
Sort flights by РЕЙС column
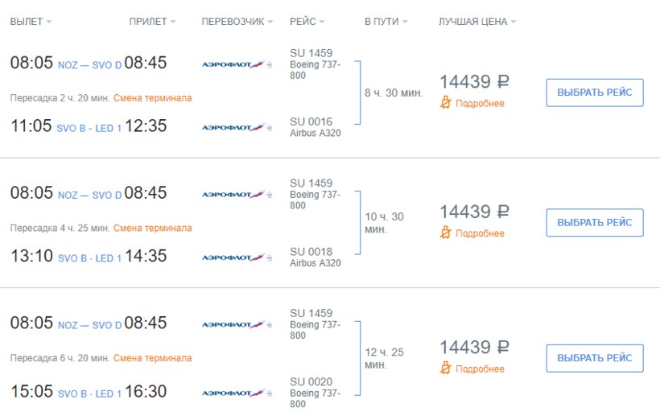click(x=307, y=22)
